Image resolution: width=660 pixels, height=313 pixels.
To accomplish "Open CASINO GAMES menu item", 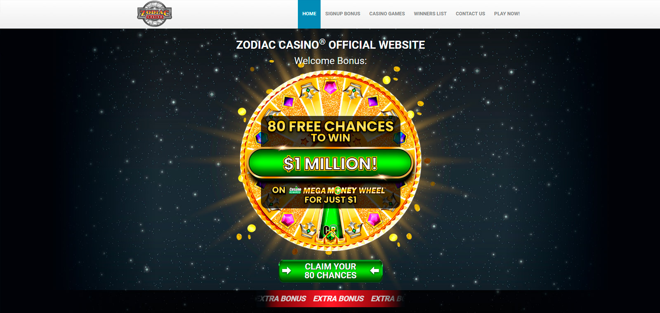I will tap(387, 14).
